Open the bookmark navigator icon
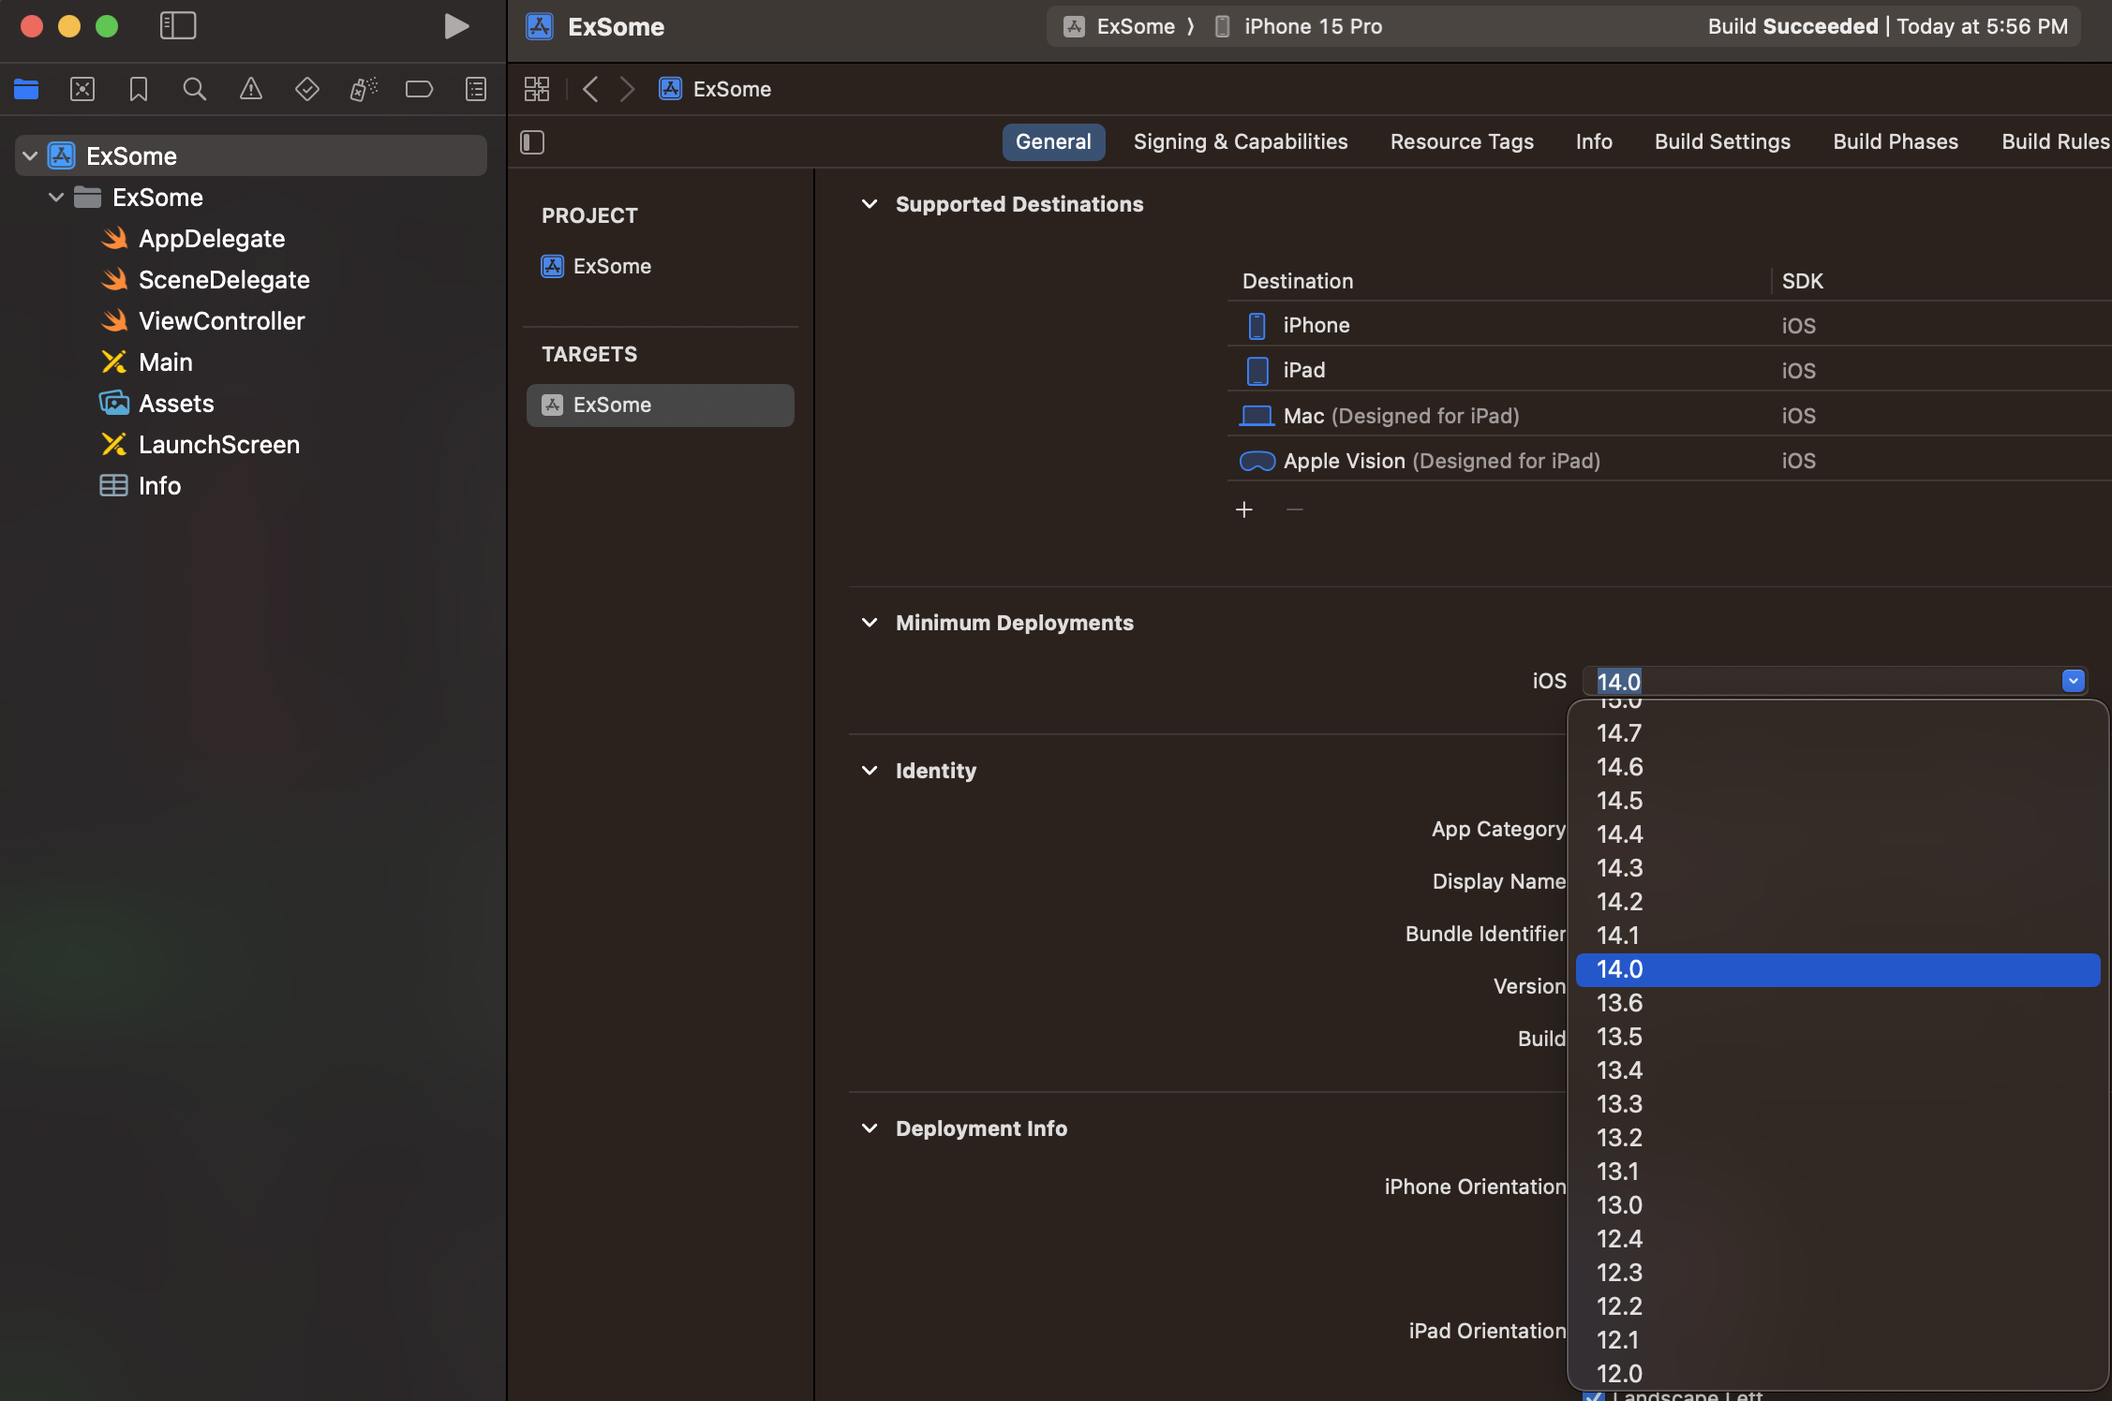Screen dimensions: 2112x1401 click(139, 89)
